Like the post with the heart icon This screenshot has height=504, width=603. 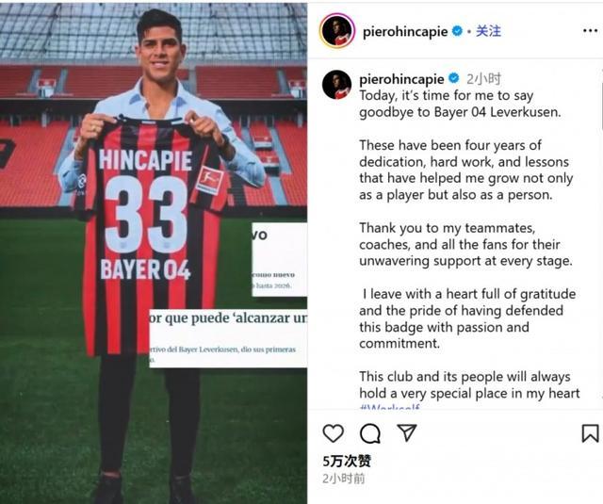point(333,433)
